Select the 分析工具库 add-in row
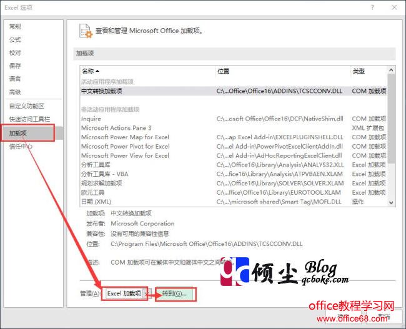This screenshot has height=329, width=406. tap(234, 165)
